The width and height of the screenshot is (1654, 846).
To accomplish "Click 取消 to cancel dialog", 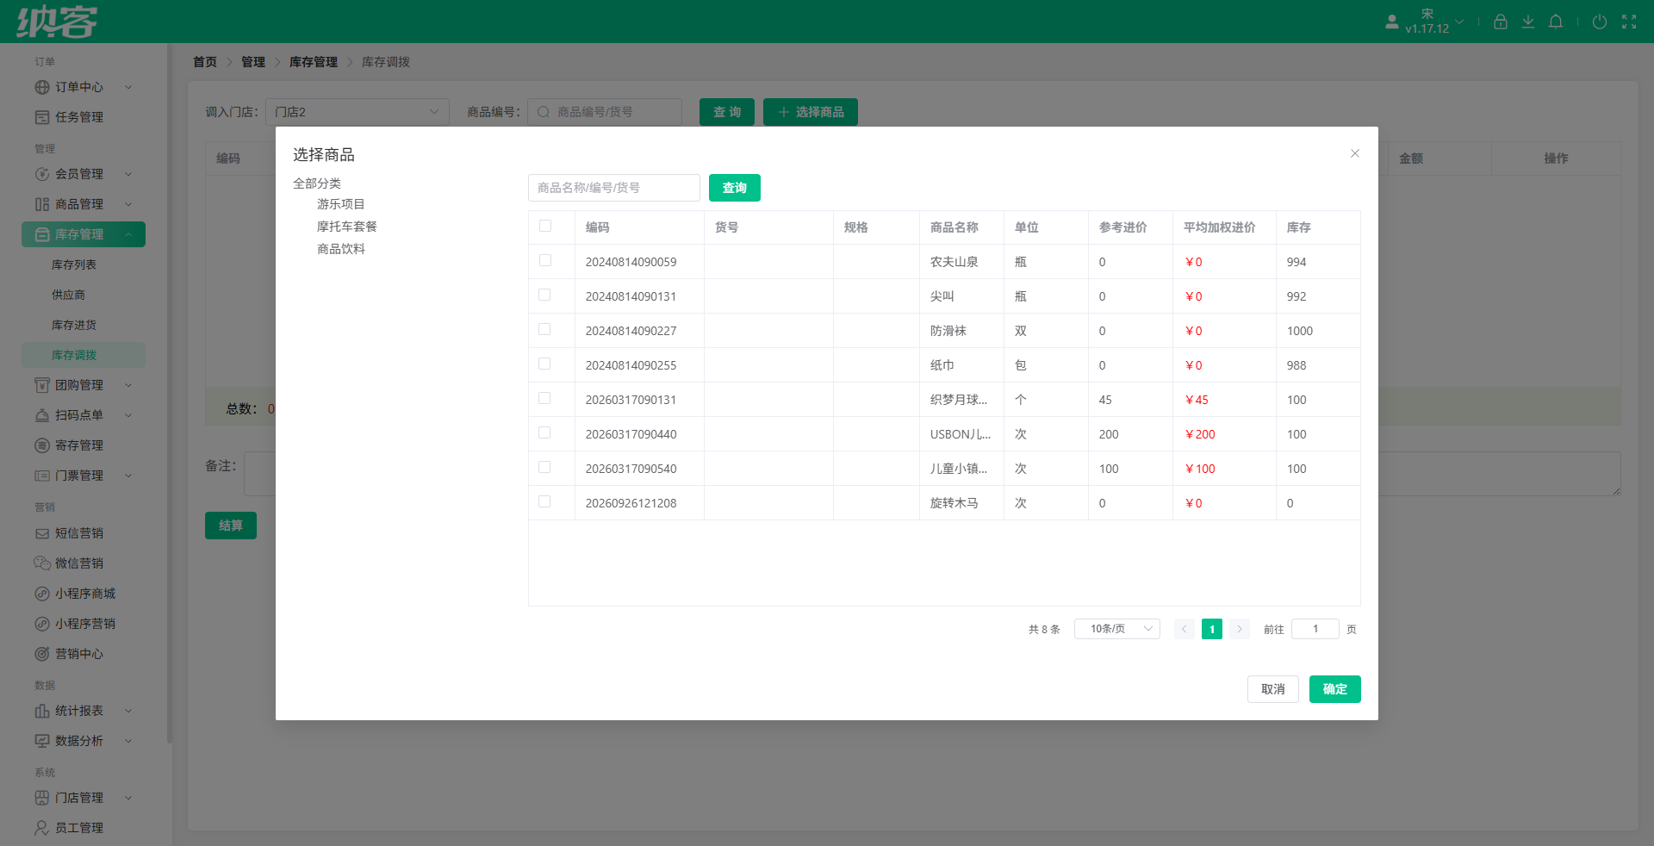I will click(x=1273, y=689).
